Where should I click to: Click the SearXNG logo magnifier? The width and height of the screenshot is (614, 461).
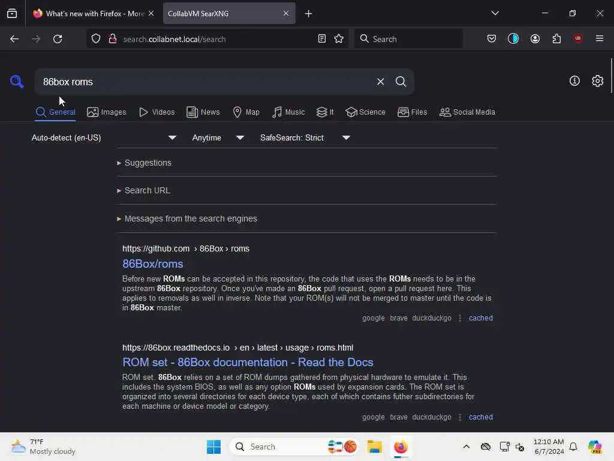click(17, 82)
